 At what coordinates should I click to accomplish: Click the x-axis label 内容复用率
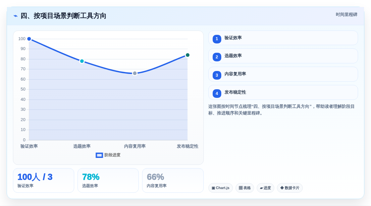point(135,146)
